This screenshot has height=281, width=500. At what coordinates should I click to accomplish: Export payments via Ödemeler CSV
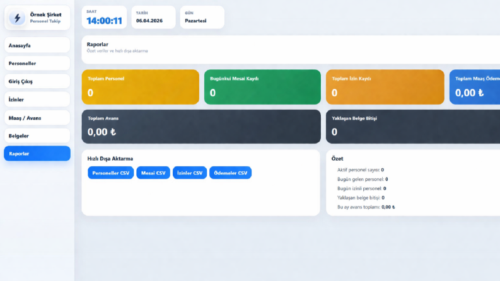pyautogui.click(x=230, y=173)
